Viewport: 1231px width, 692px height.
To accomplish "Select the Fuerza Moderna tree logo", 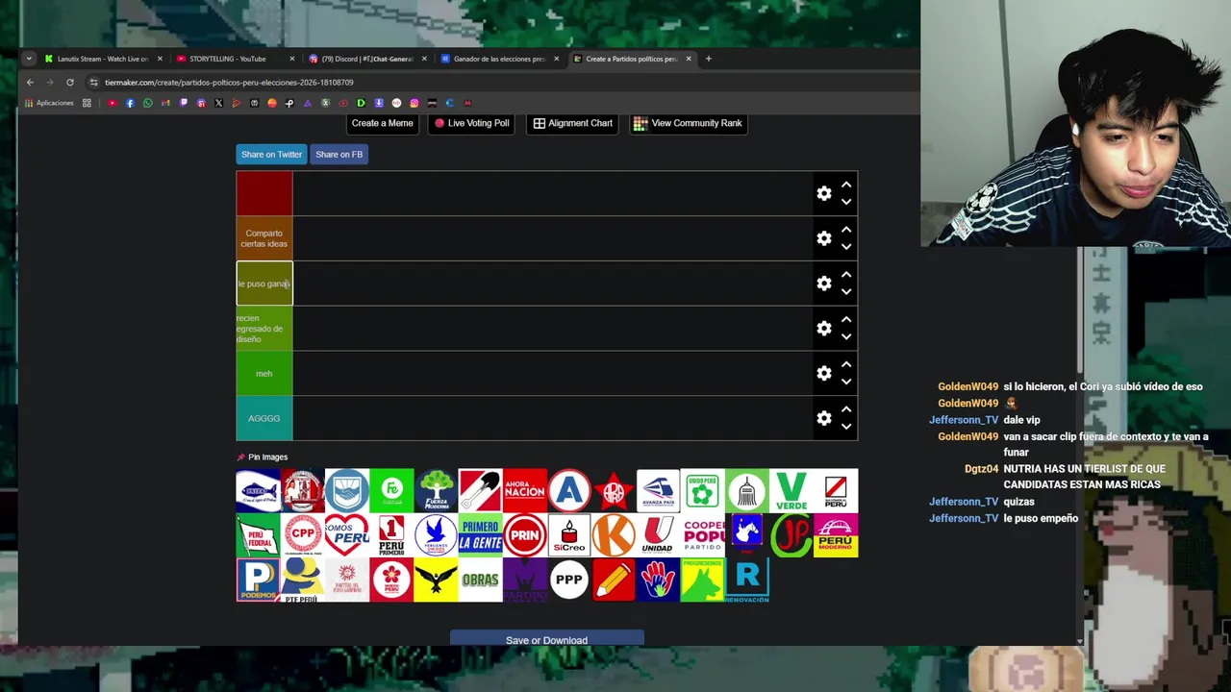I will (436, 491).
